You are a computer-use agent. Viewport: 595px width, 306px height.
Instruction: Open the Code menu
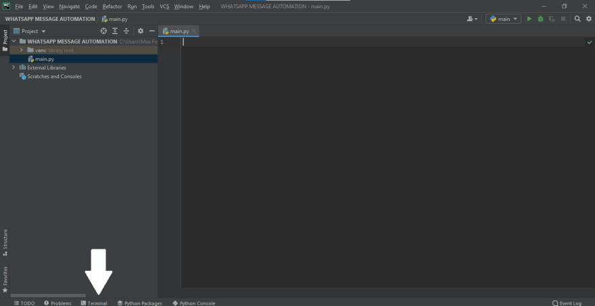pos(91,7)
